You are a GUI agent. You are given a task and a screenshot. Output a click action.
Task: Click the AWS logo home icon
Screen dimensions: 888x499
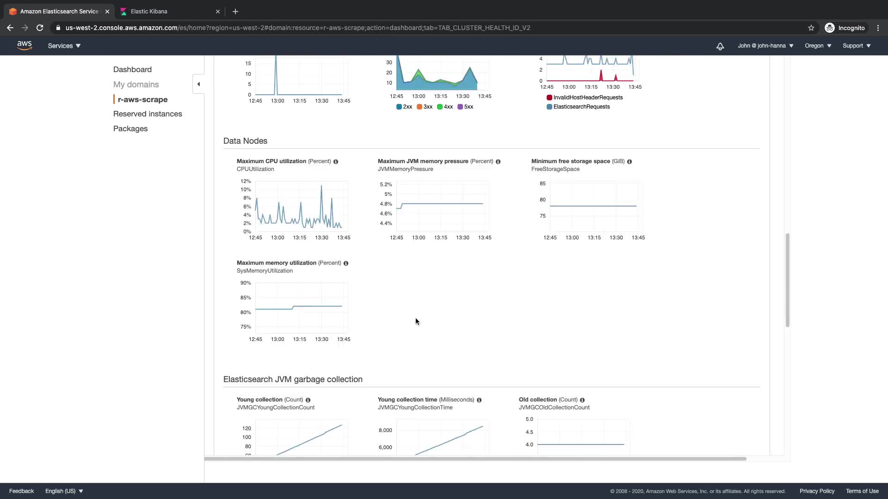point(25,45)
